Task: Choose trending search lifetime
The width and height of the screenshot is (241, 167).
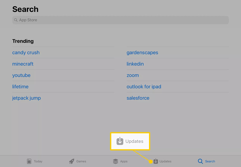Action: tap(20, 87)
